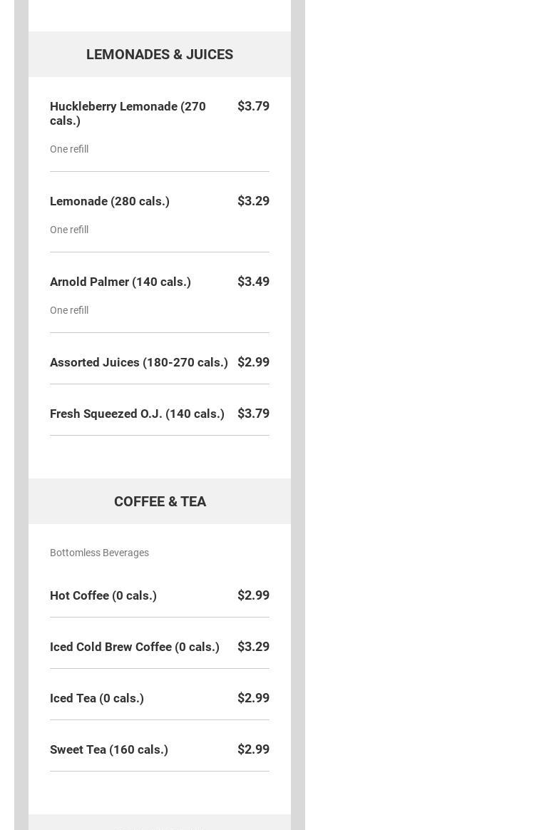Click the Huckleberry Lemonade $3.79 price
The height and width of the screenshot is (830, 549).
point(253,106)
